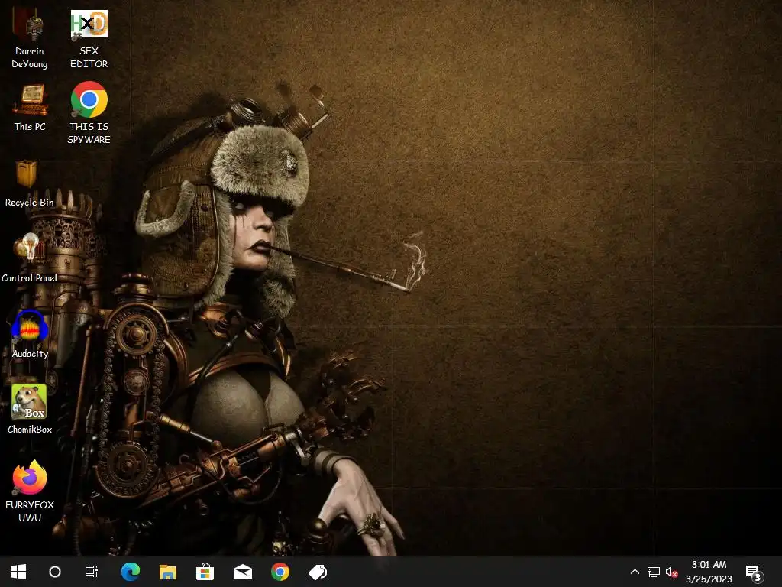
Task: Click the muted volume tray icon
Action: tap(671, 572)
